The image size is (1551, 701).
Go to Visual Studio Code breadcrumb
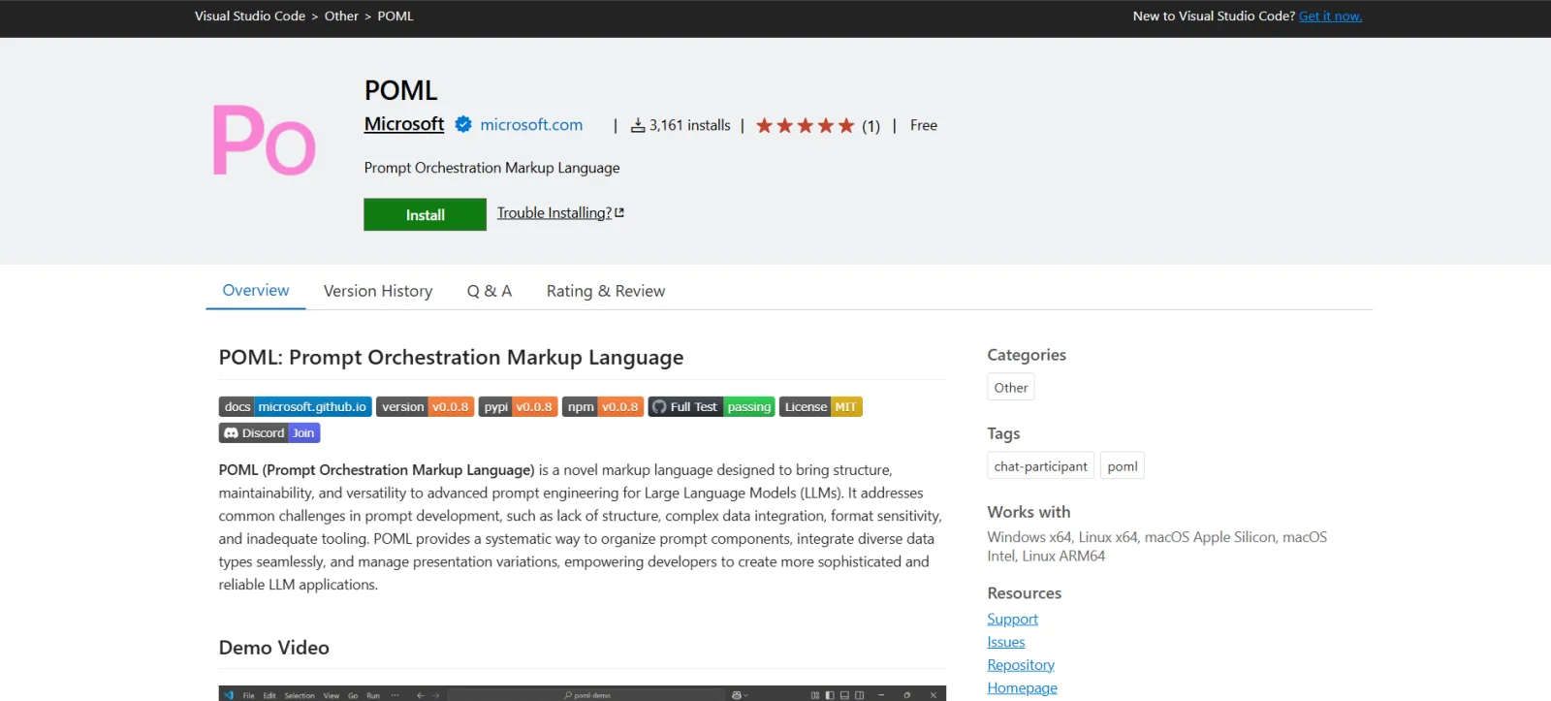coord(250,16)
